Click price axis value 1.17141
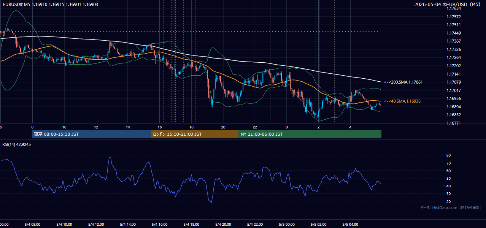Image resolution: width=486 pixels, height=228 pixels. pyautogui.click(x=453, y=74)
